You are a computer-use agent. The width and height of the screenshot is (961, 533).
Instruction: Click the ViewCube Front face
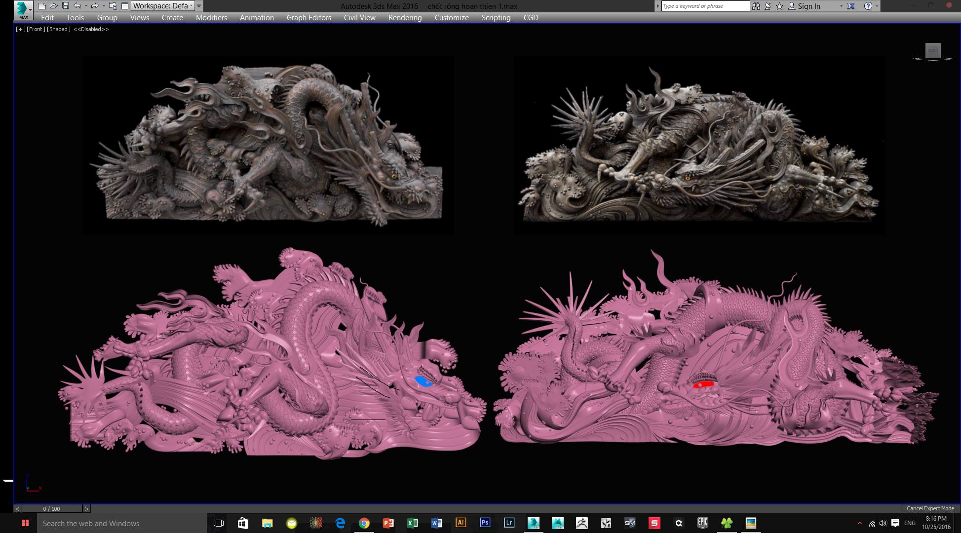(932, 50)
